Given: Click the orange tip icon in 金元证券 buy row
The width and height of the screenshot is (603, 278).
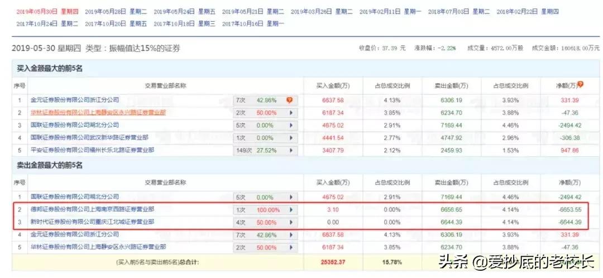Looking at the screenshot, I should (290, 100).
